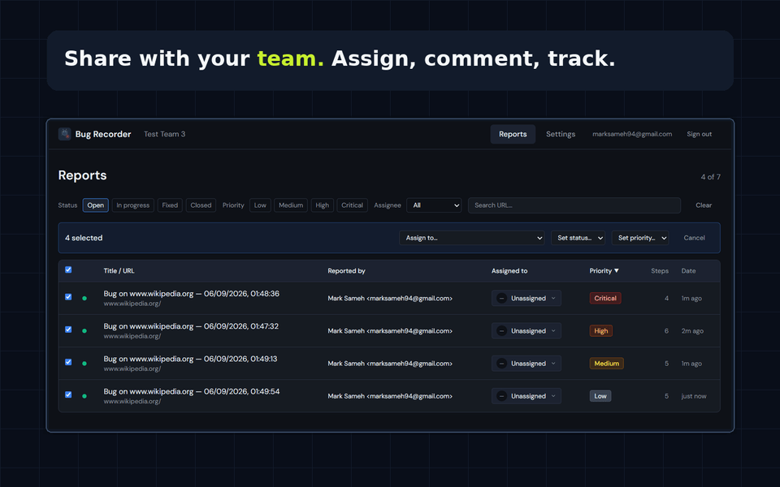Open report titled Bug on www.wikipedia.org 01:49:54
Viewport: 780px width, 487px height.
(x=192, y=391)
